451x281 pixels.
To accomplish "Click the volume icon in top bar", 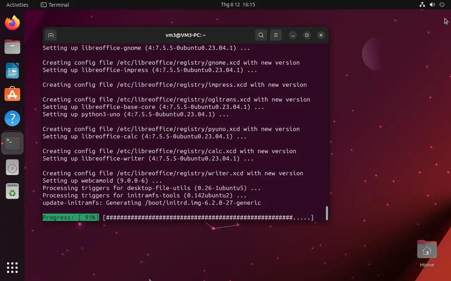I will (x=432, y=5).
